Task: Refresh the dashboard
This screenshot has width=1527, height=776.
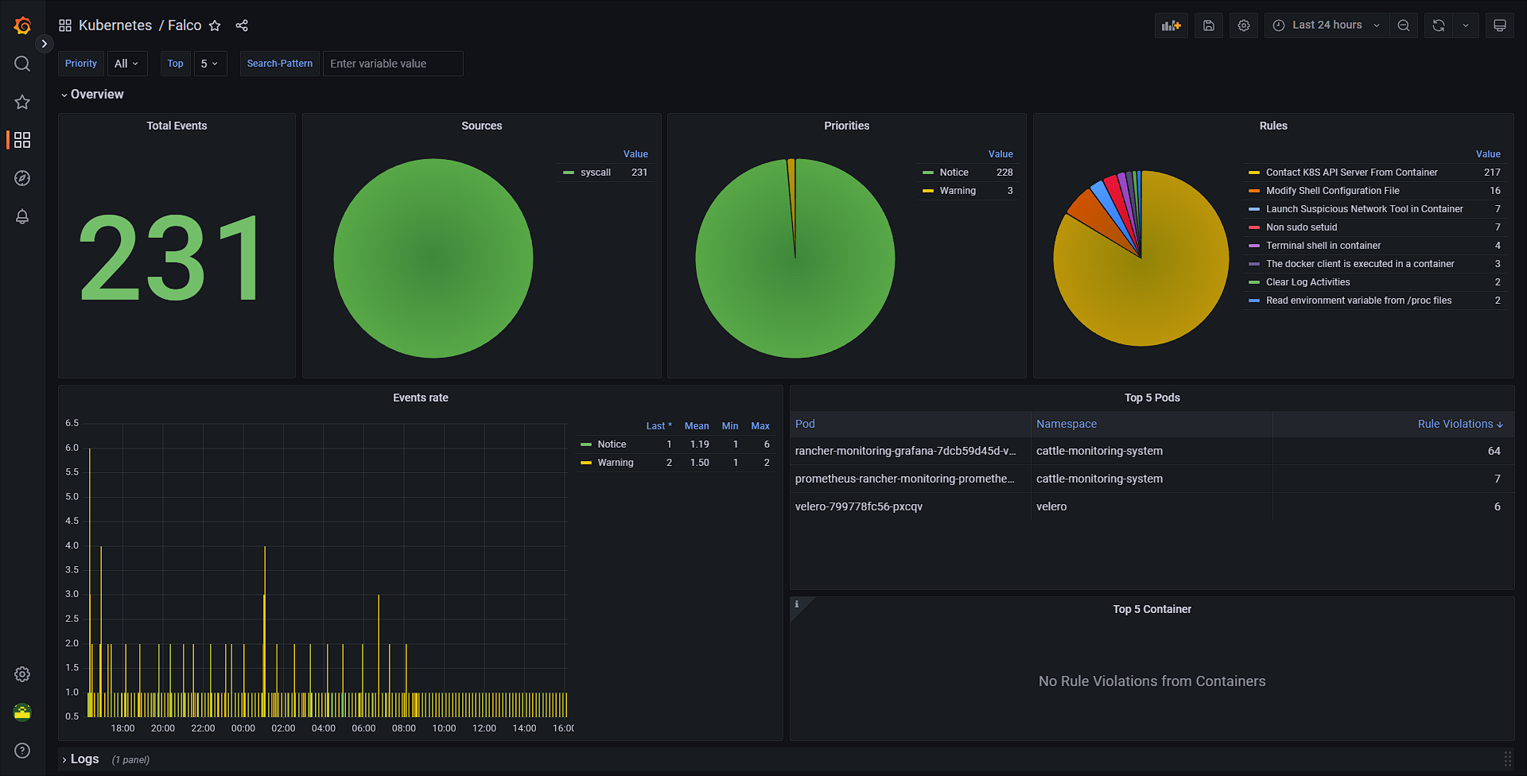Action: point(1439,25)
